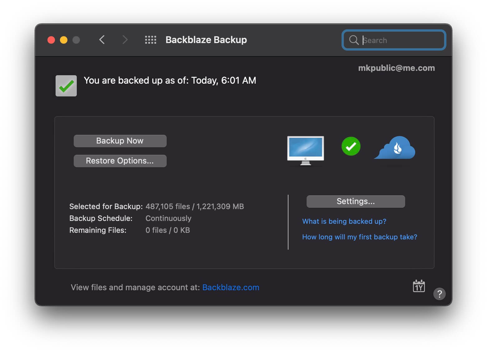Viewport: 487px width, 352px height.
Task: Open 'How long will my first backup take?' link
Action: click(x=360, y=237)
